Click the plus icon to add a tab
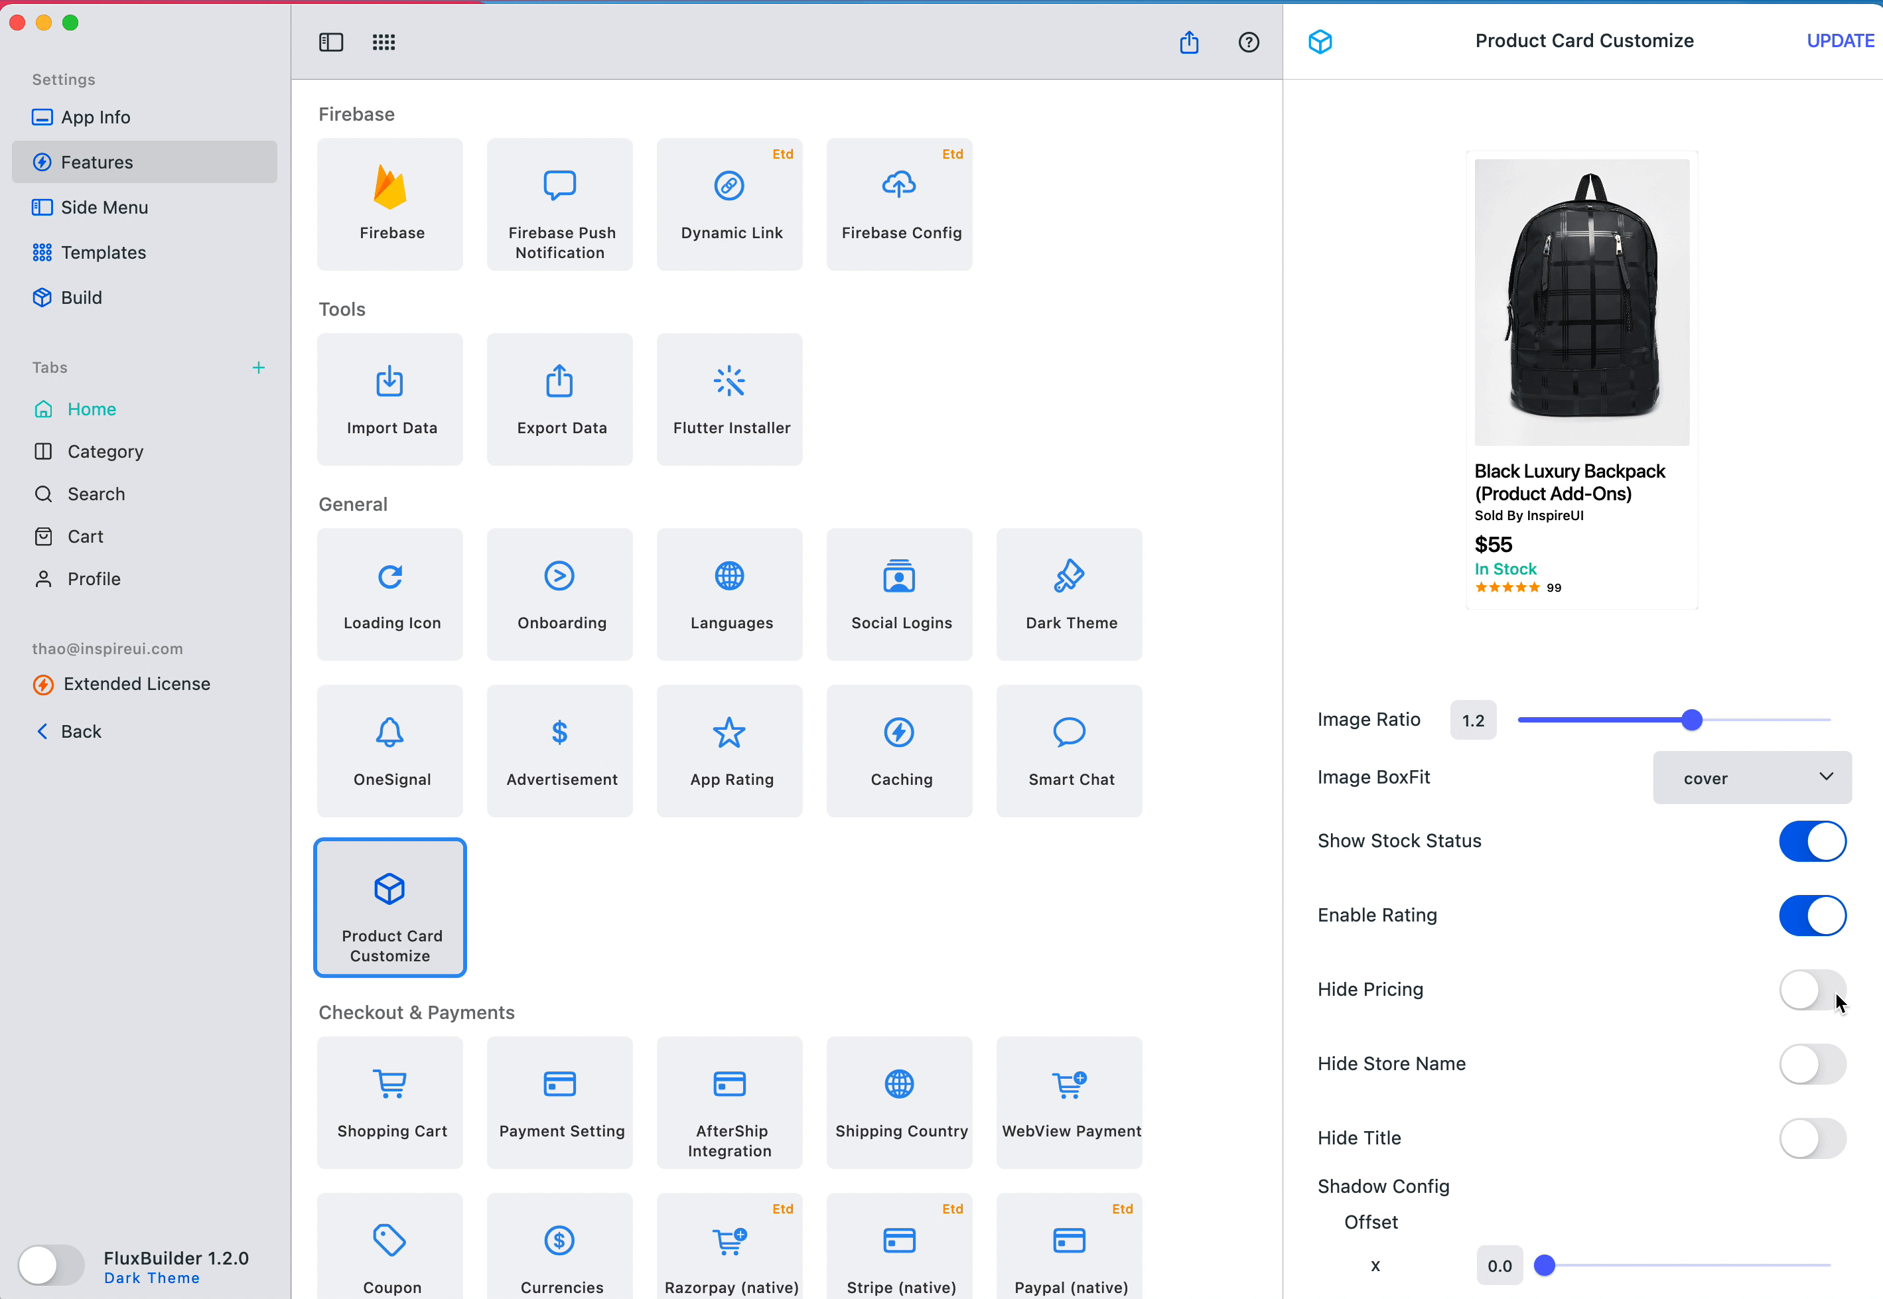 (x=259, y=368)
